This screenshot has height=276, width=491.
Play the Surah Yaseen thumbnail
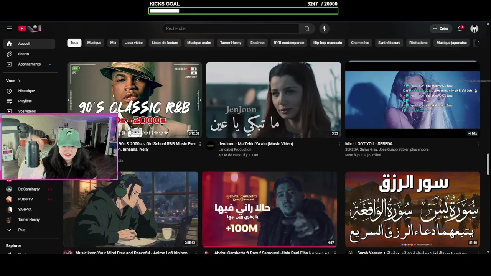click(412, 209)
